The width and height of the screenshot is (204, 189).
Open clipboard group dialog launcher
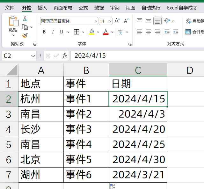tap(34, 44)
